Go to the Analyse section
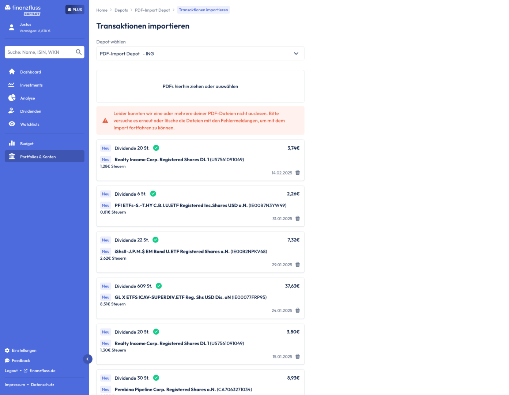Image resolution: width=509 pixels, height=395 pixels. (45, 98)
